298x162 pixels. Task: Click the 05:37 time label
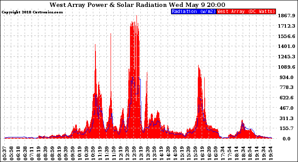[5, 153]
